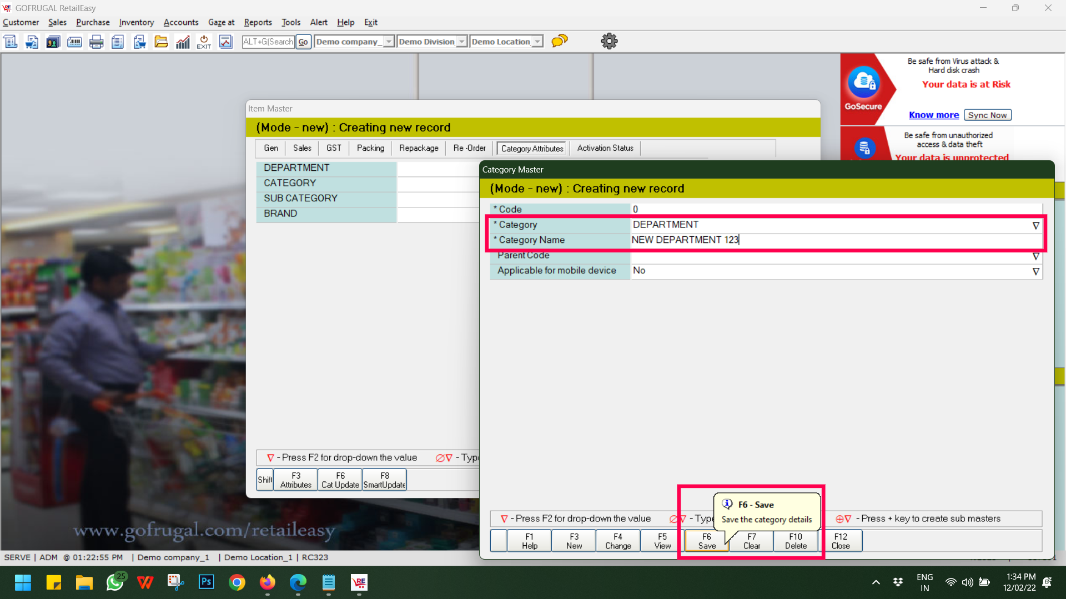Expand the Category dropdown arrow
Viewport: 1066px width, 599px height.
1035,225
